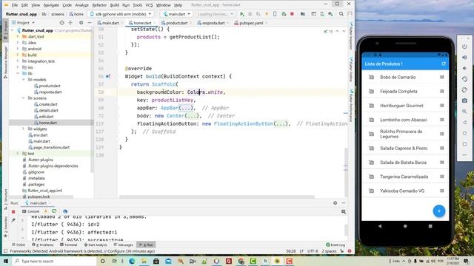The width and height of the screenshot is (474, 266).
Task: Minimize the Run panel
Action: click(x=344, y=203)
